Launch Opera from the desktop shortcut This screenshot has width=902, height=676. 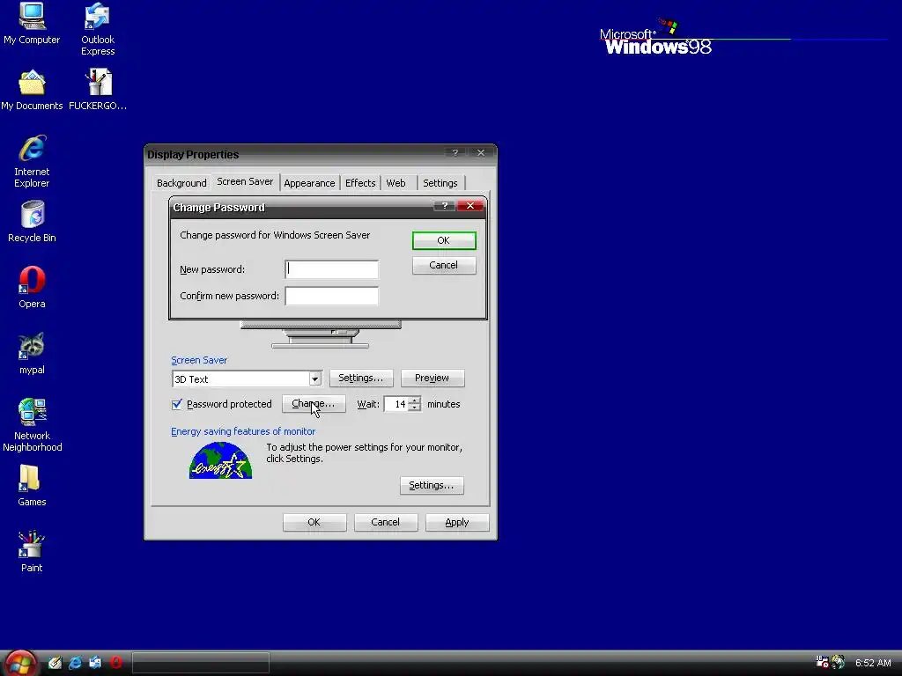coord(32,288)
